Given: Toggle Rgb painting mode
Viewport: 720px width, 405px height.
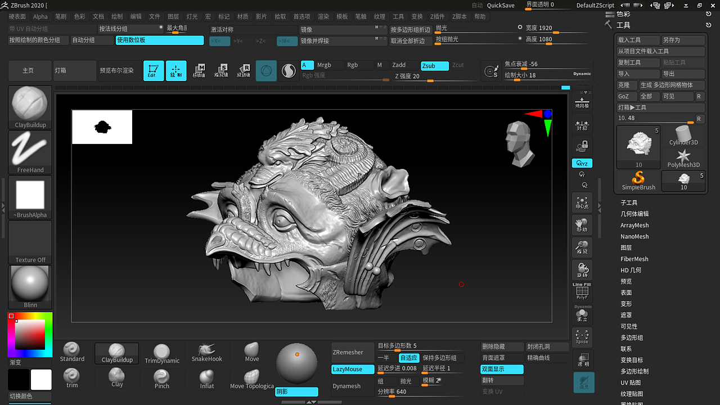Looking at the screenshot, I should pos(358,65).
